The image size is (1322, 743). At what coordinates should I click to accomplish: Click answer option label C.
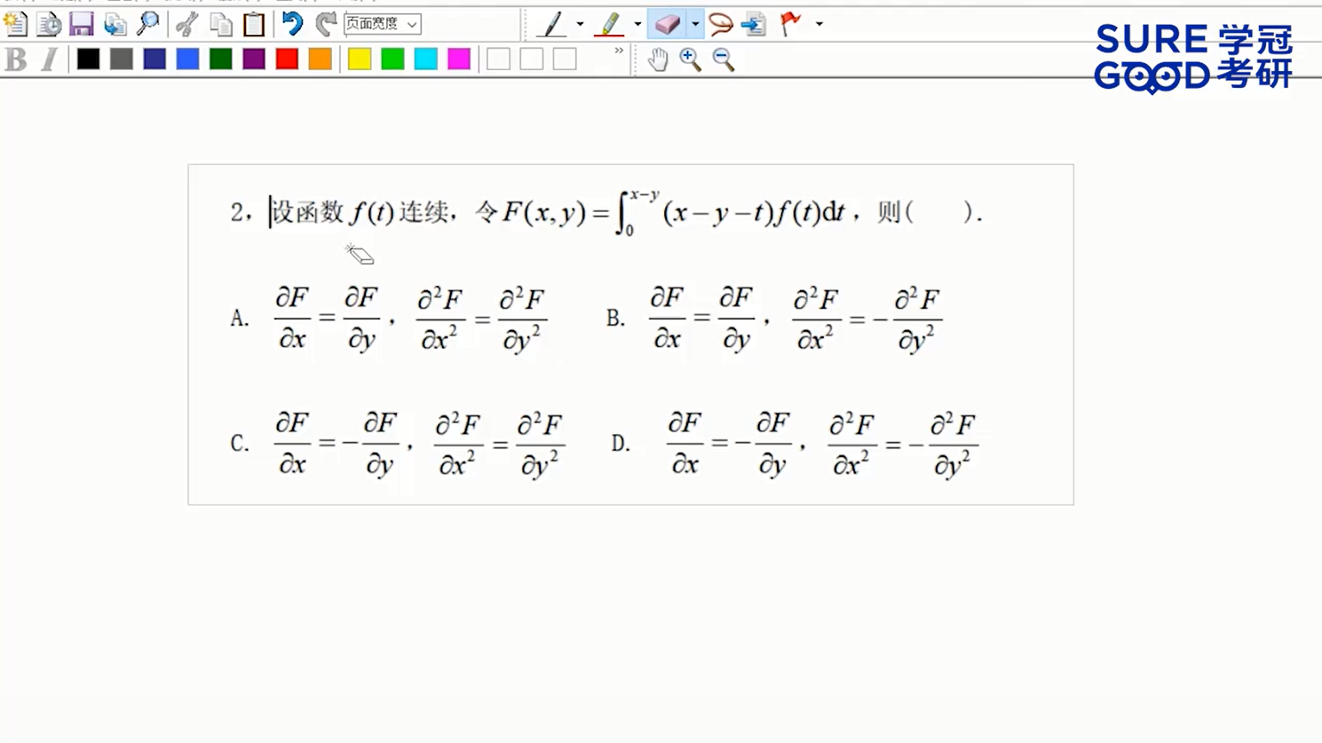pyautogui.click(x=239, y=443)
